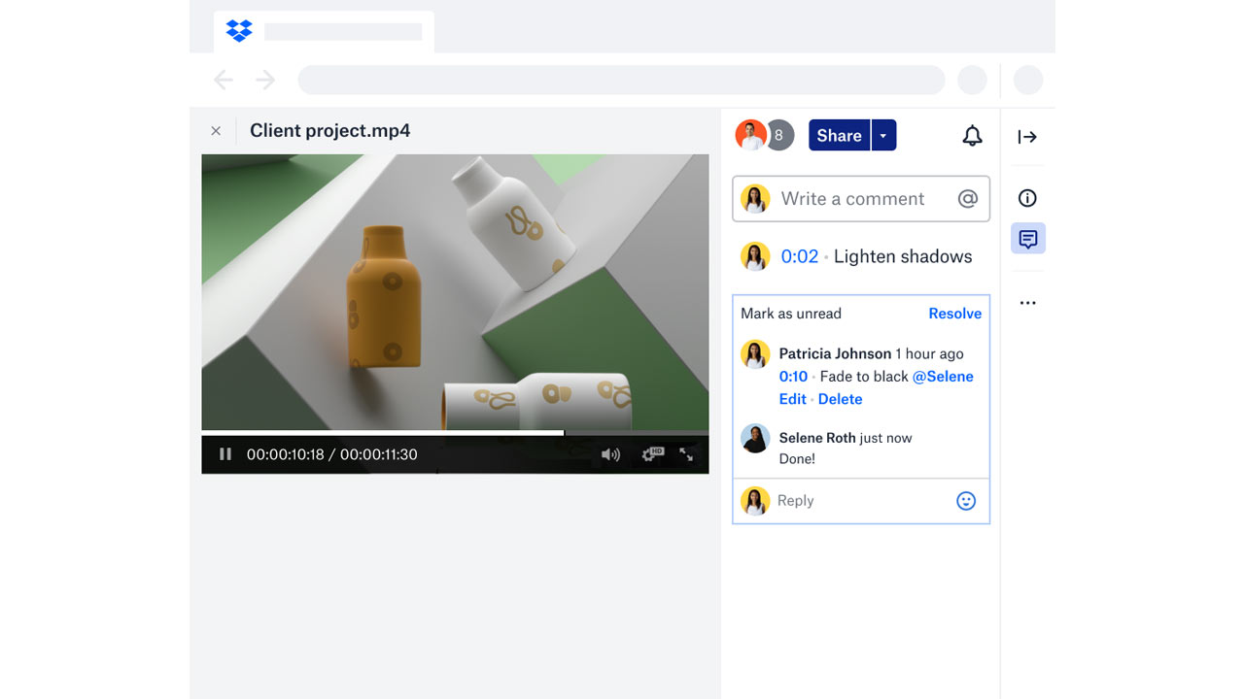Toggle the comments panel
Viewport: 1244px width, 699px height.
pyautogui.click(x=1027, y=239)
